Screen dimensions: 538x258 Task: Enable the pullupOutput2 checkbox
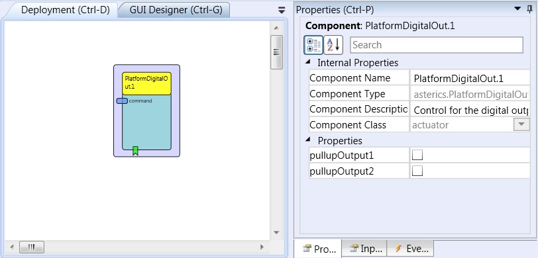417,171
